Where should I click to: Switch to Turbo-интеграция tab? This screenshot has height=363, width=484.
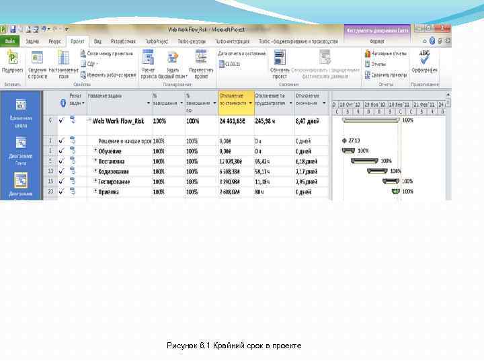[x=232, y=41]
